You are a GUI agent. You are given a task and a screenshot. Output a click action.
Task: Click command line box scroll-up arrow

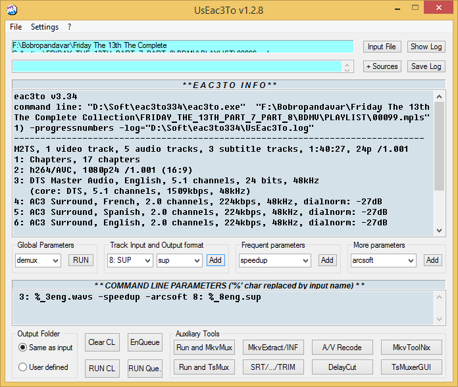439,297
